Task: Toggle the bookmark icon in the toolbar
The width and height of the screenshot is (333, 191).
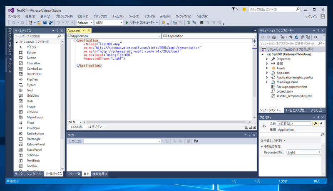Action: (x=202, y=22)
